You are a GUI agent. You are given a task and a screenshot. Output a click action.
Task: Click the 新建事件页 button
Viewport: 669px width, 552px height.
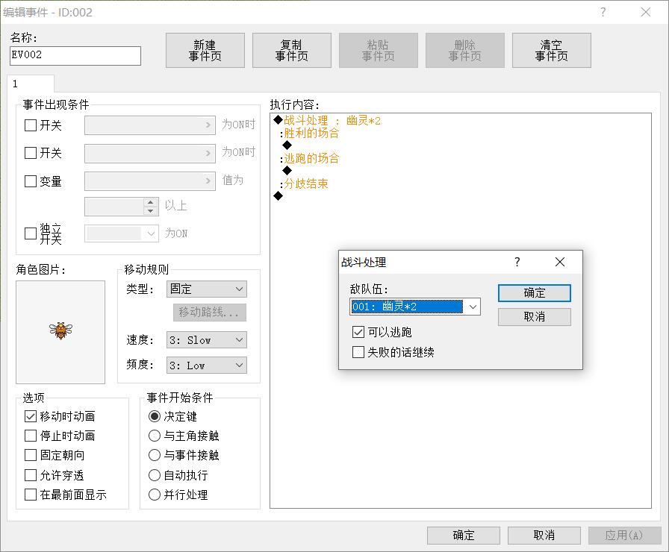pos(205,50)
